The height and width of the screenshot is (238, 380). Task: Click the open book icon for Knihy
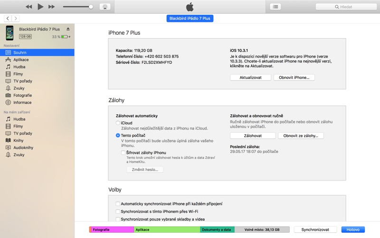[8, 140]
